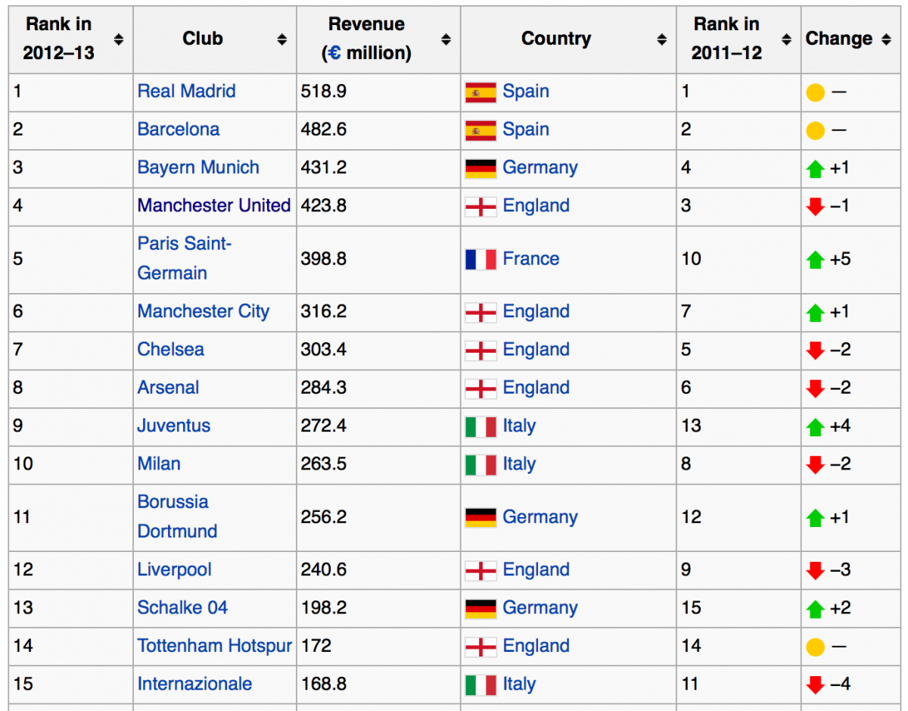Sort by Rank in 2012–13 arrows
The image size is (908, 711).
(x=119, y=39)
